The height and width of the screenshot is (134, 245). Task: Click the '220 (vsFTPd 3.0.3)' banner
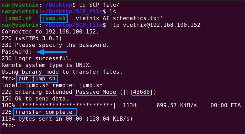pos(32,38)
